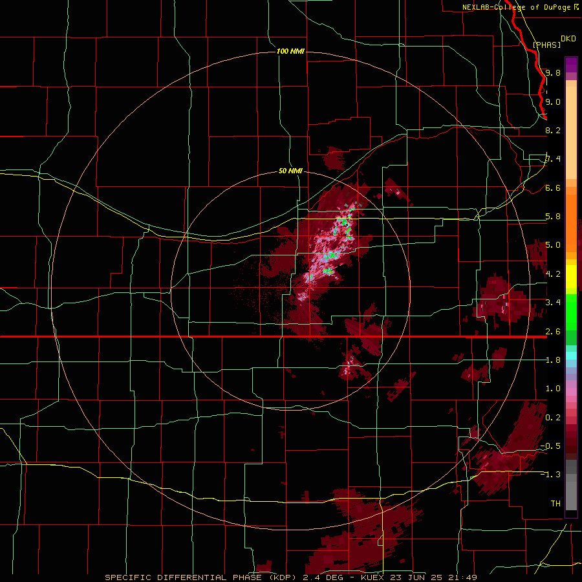The height and width of the screenshot is (582, 582).
Task: Pick the bright green segment of the color scale
Action: (x=571, y=312)
